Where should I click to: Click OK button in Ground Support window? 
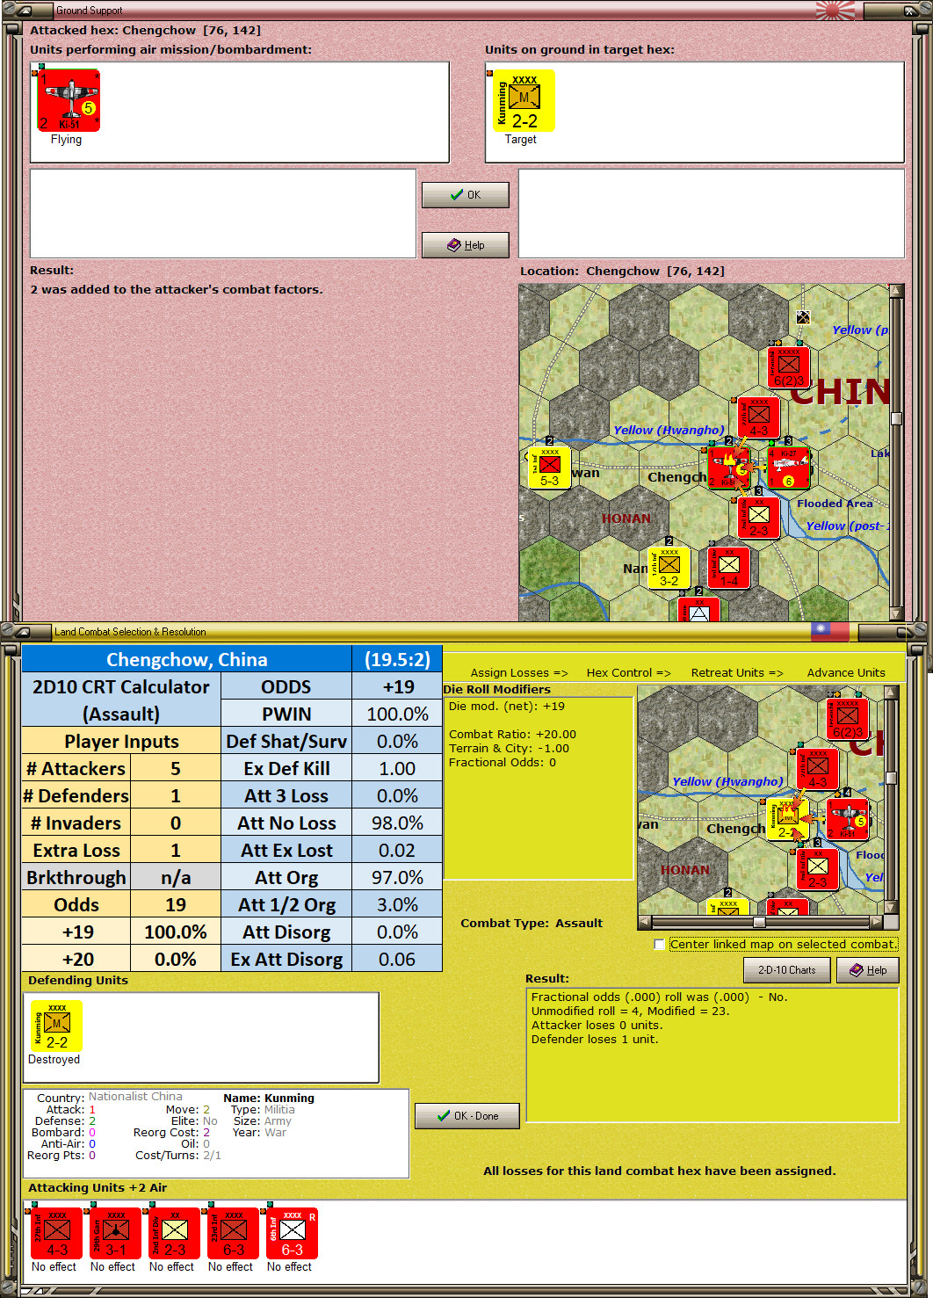[x=466, y=195]
